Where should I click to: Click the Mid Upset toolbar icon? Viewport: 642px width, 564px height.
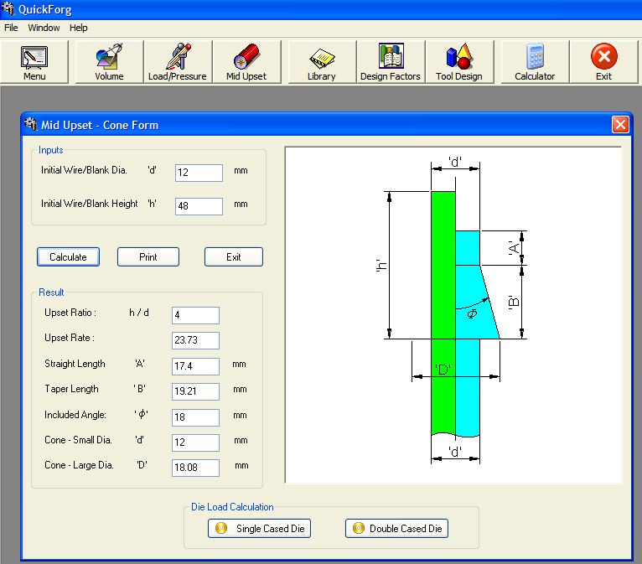click(246, 62)
